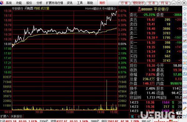This screenshot has height=122, width=187.
Task: Click the 10% zoom icon in sidebar
Action: point(185,103)
